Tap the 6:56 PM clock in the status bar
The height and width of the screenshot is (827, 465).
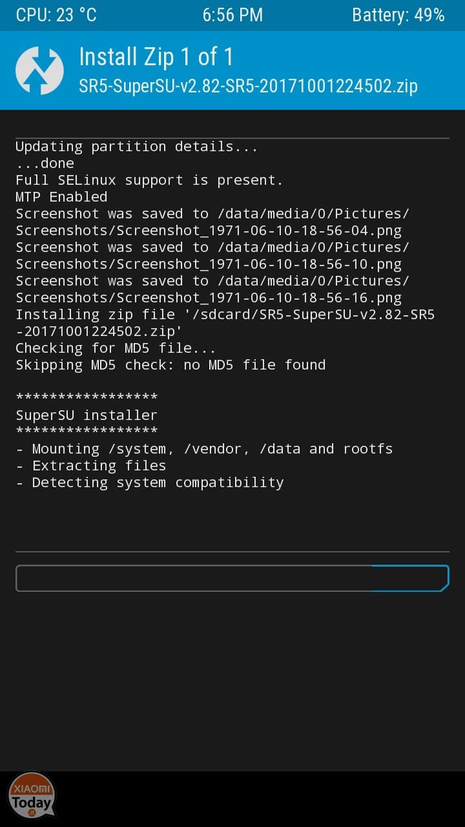[232, 16]
